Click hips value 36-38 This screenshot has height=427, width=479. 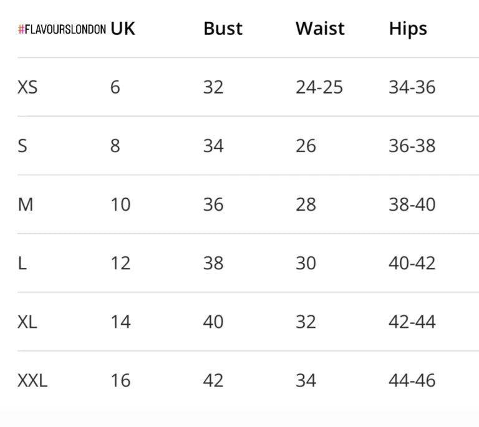pyautogui.click(x=412, y=146)
